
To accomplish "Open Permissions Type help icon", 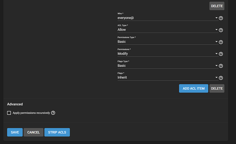I will click(221, 42).
